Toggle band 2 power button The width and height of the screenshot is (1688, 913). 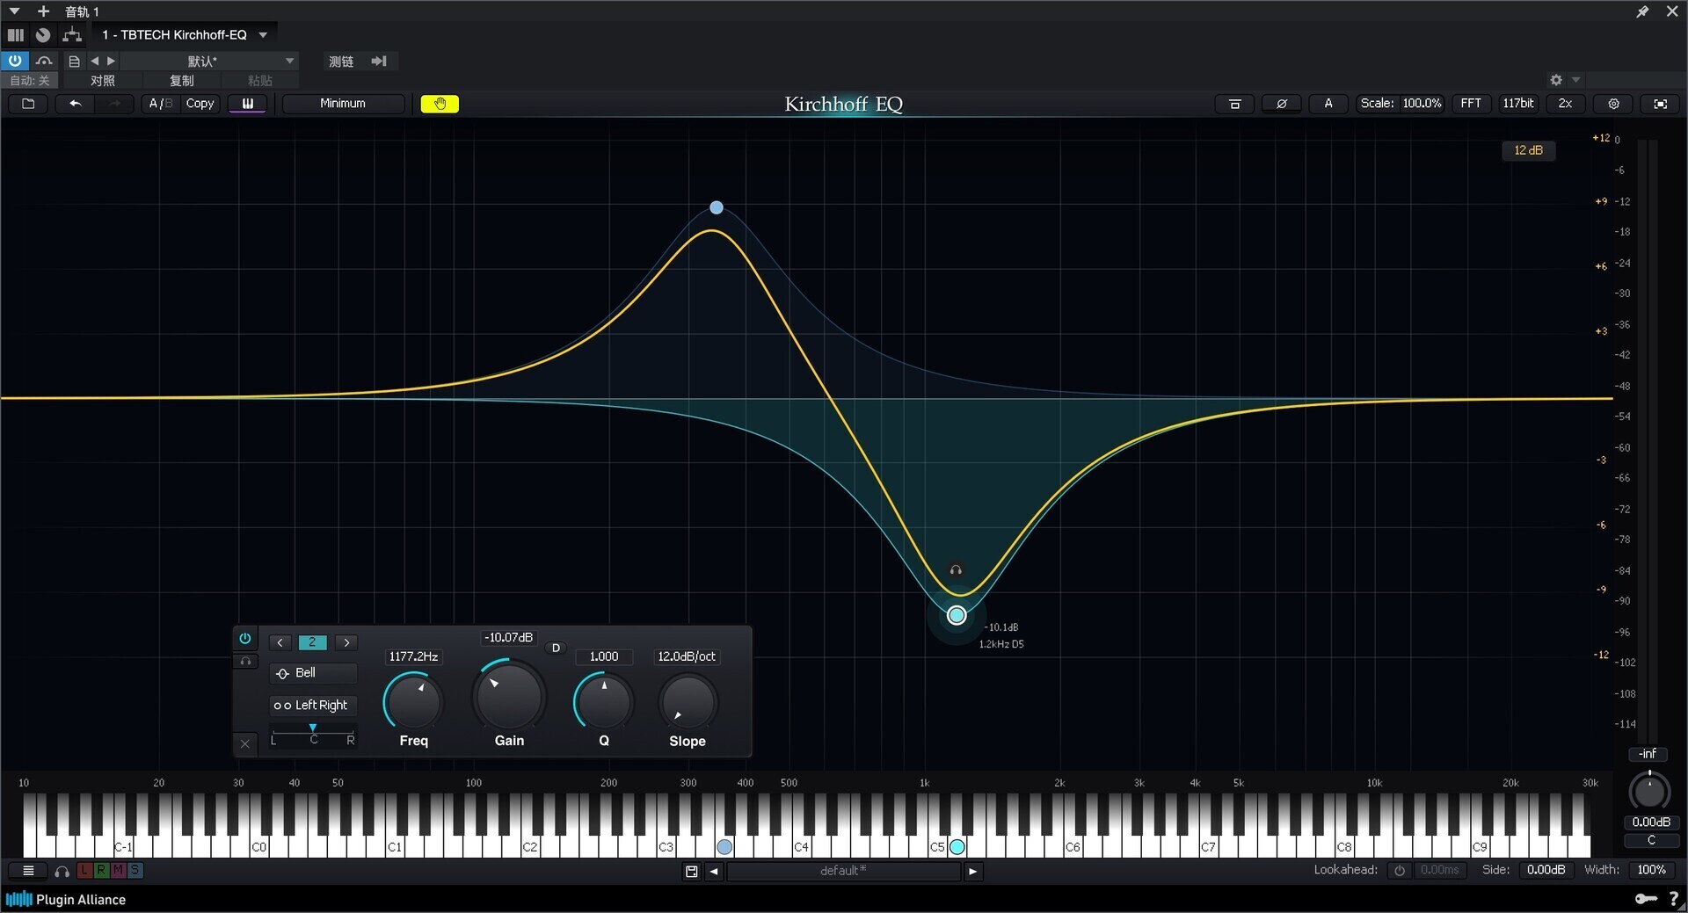pos(245,639)
